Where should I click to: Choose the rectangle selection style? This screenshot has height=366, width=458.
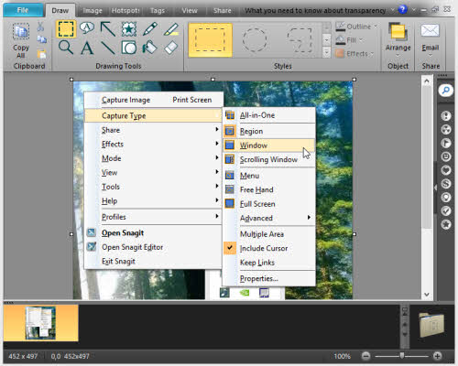[210, 40]
